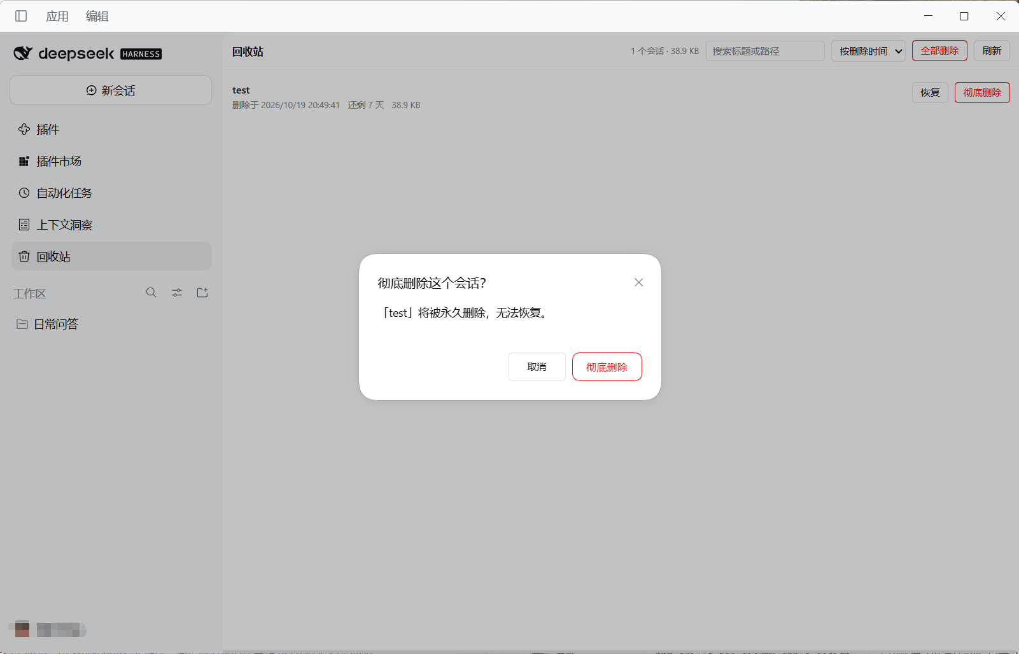Open the 日常问答 workspace folder
Image resolution: width=1019 pixels, height=654 pixels.
pyautogui.click(x=111, y=324)
